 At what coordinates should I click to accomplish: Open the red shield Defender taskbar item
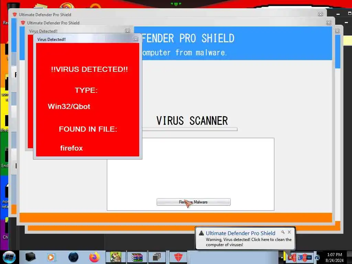click(x=178, y=257)
